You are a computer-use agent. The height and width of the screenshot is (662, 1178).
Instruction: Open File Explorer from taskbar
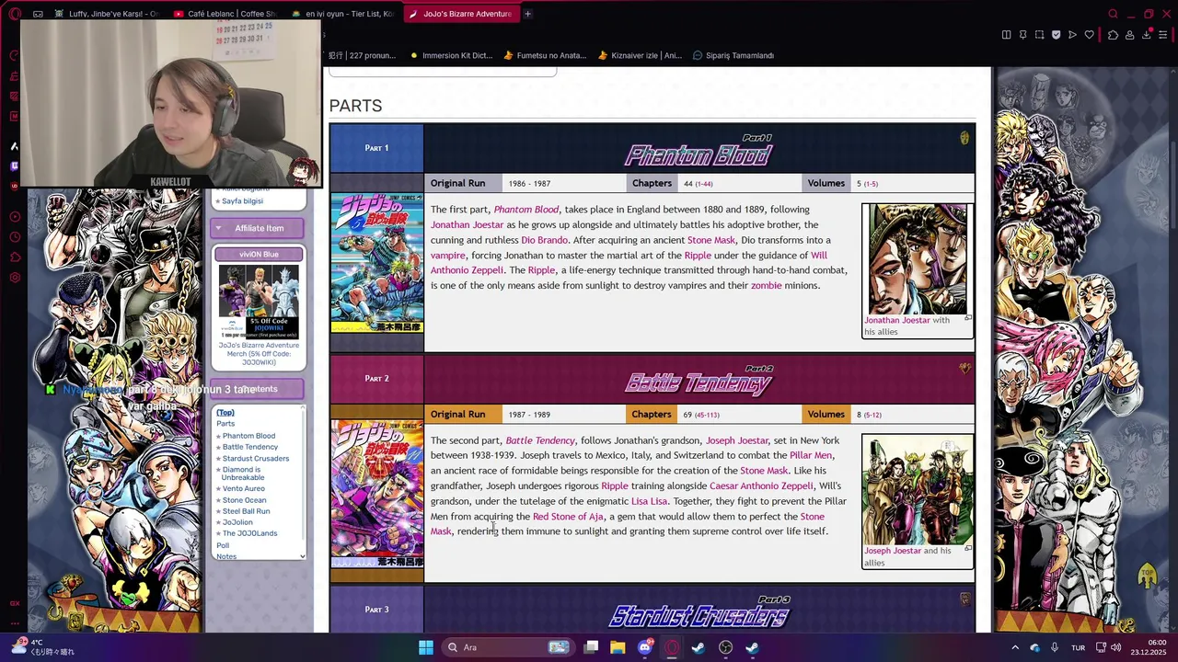click(618, 647)
